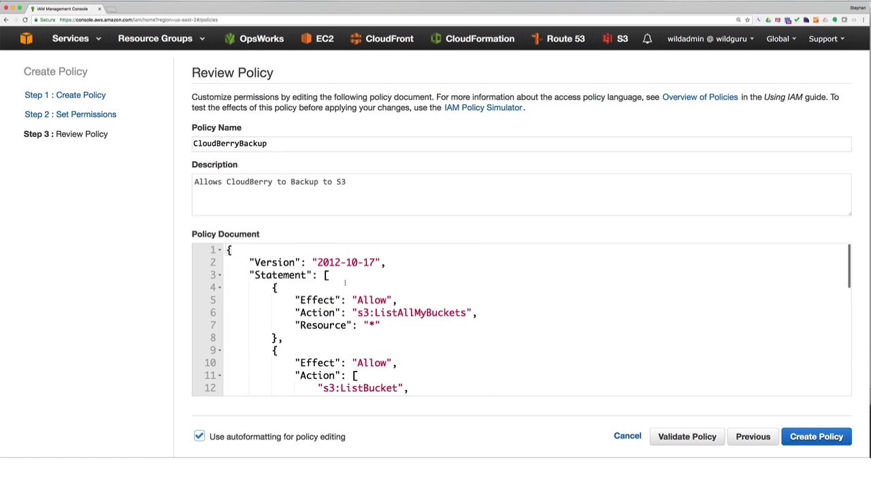The height and width of the screenshot is (490, 871).
Task: Open the Services dropdown menu
Action: [x=76, y=39]
